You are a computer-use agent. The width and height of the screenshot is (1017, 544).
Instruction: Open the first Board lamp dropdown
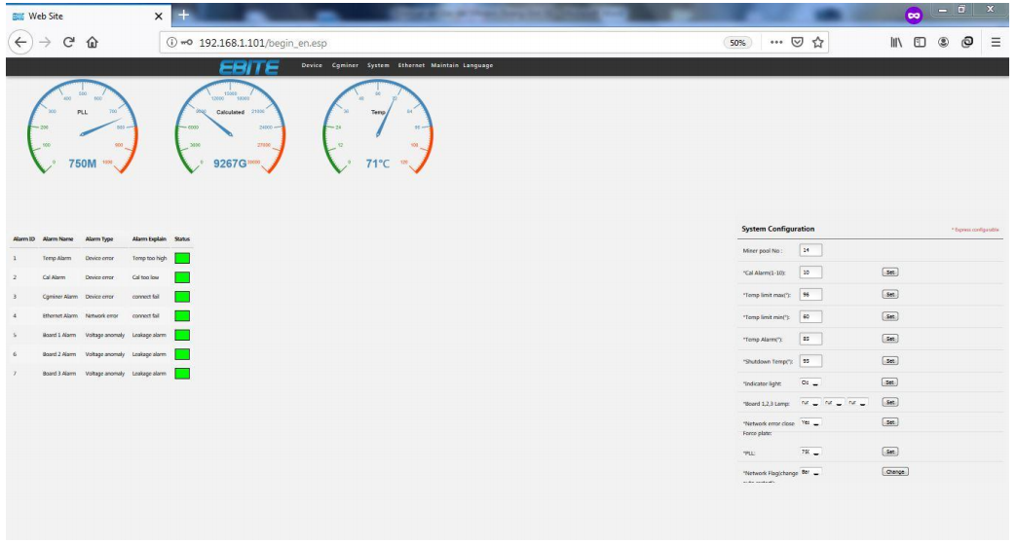810,403
